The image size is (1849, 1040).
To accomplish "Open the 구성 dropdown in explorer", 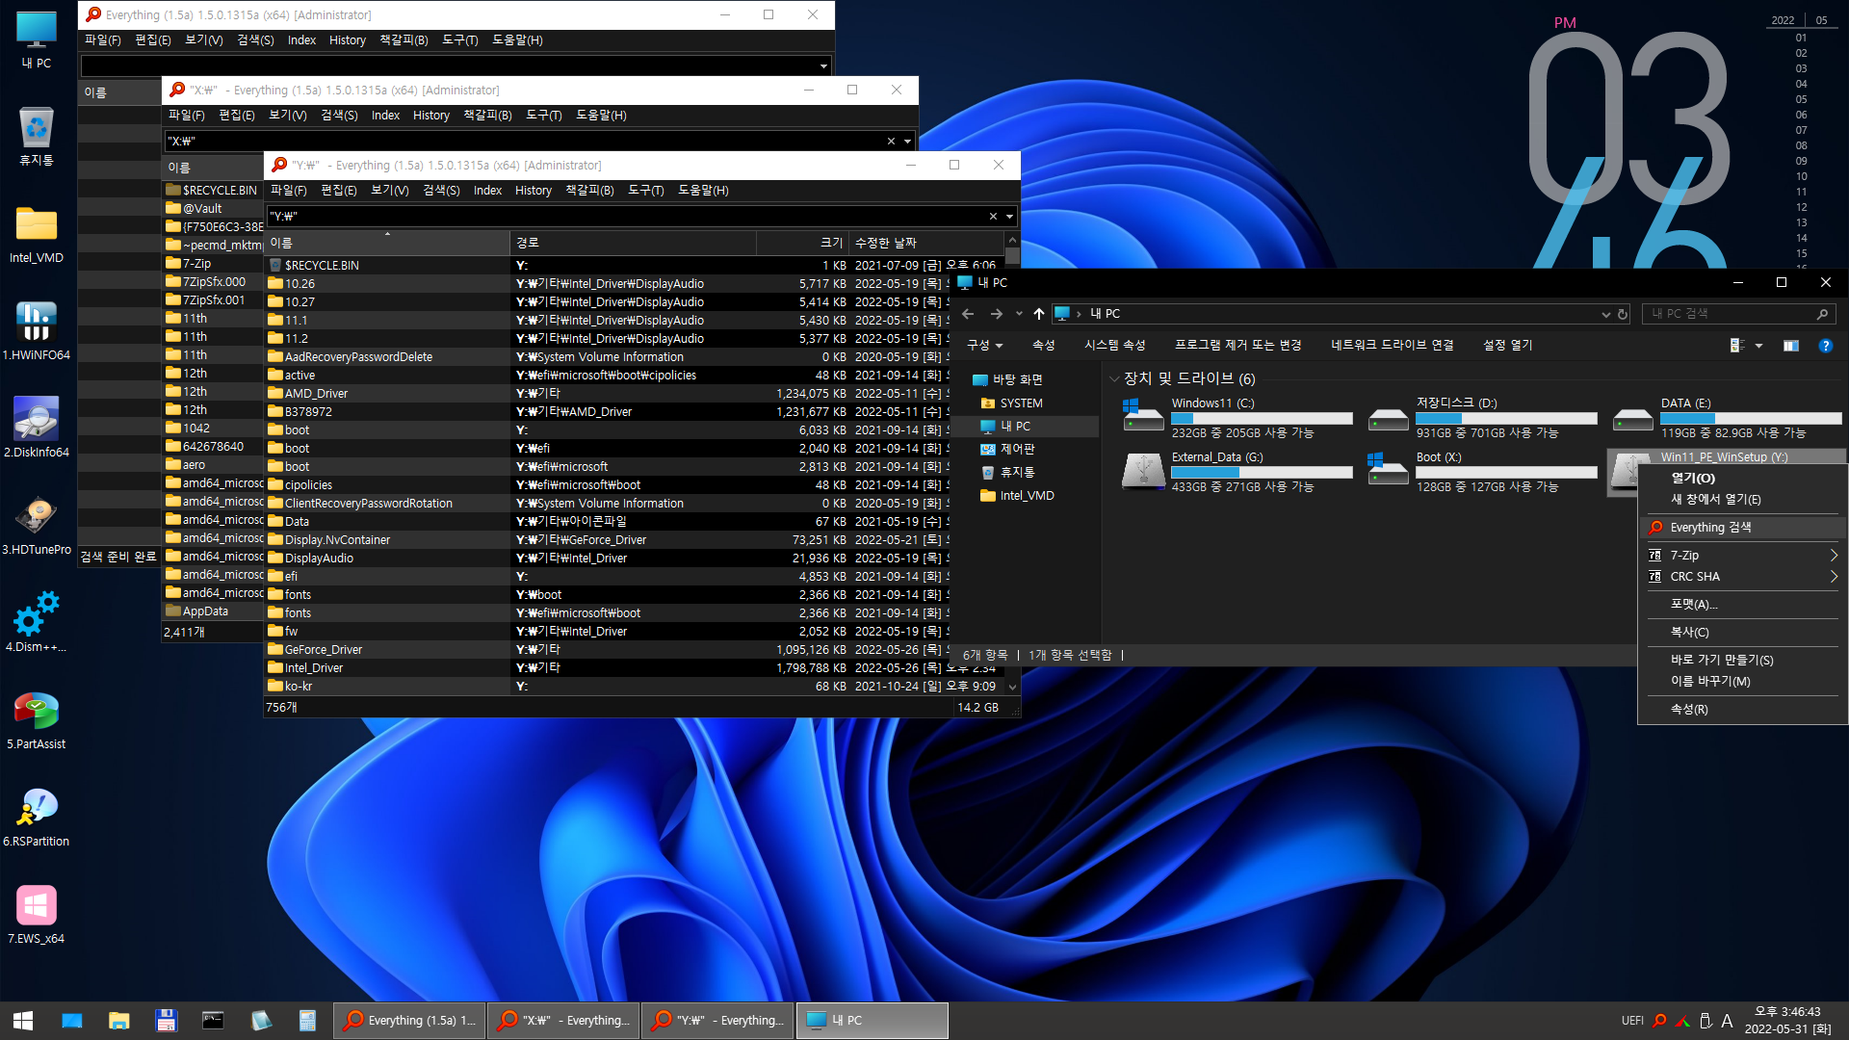I will 984,346.
